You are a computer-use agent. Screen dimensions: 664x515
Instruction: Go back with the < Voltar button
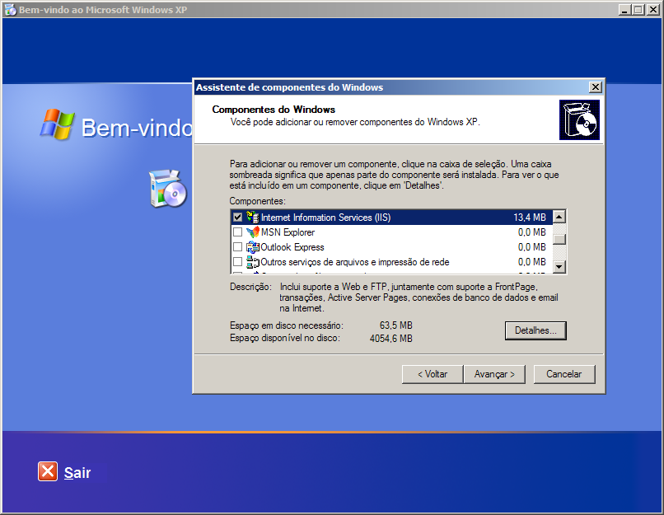coord(433,374)
